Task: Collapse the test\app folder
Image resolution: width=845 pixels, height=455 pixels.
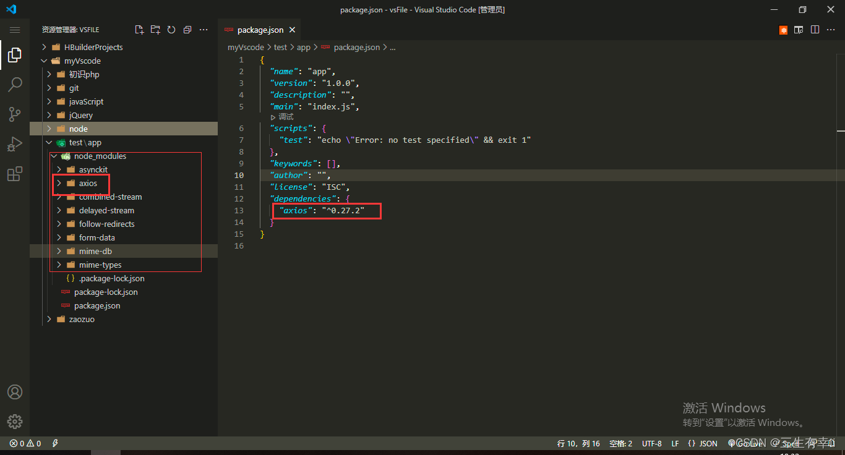Action: tap(124, 142)
